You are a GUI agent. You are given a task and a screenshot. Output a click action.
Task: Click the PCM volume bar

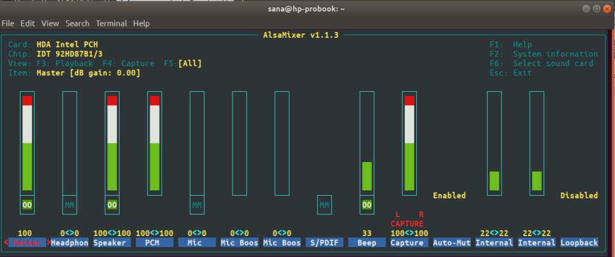point(154,144)
